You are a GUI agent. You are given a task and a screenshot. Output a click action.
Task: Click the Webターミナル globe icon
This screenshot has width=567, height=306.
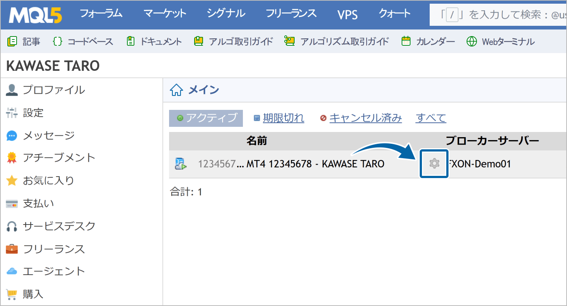(x=472, y=41)
